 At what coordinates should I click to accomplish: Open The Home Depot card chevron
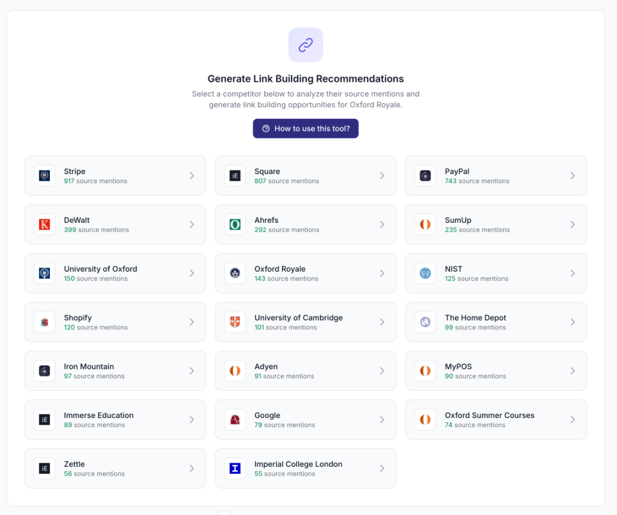(x=572, y=322)
